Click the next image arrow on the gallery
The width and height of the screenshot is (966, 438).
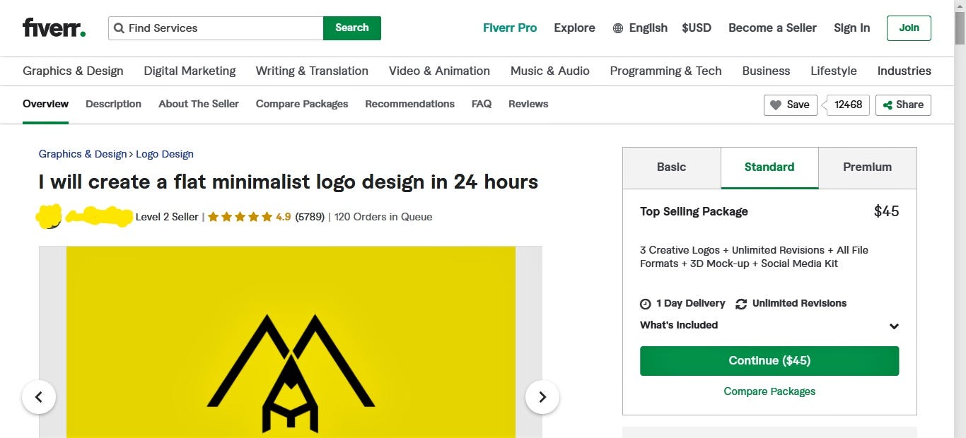[542, 397]
